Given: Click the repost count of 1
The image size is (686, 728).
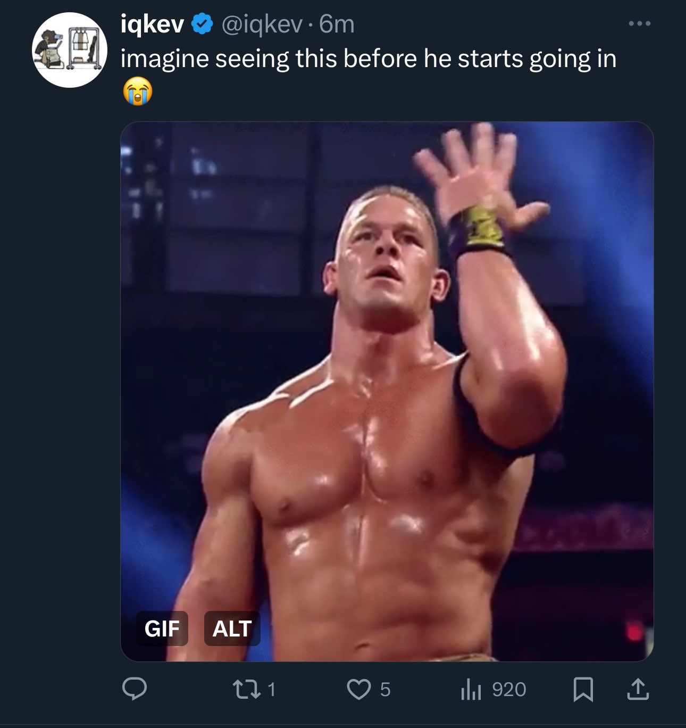Looking at the screenshot, I should point(272,690).
